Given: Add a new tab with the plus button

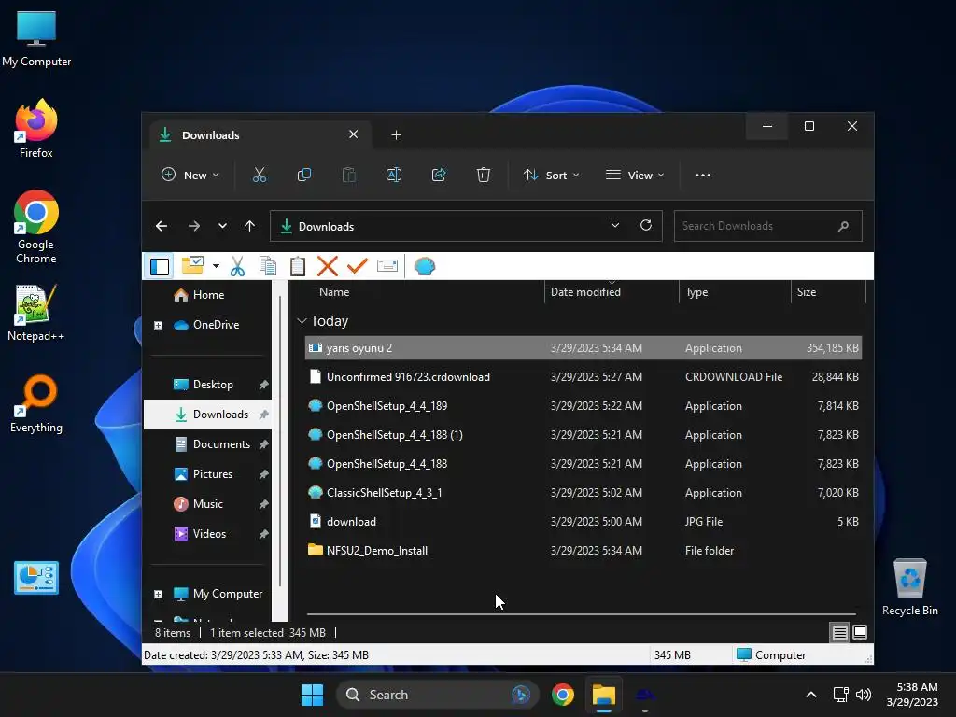Looking at the screenshot, I should pyautogui.click(x=396, y=135).
